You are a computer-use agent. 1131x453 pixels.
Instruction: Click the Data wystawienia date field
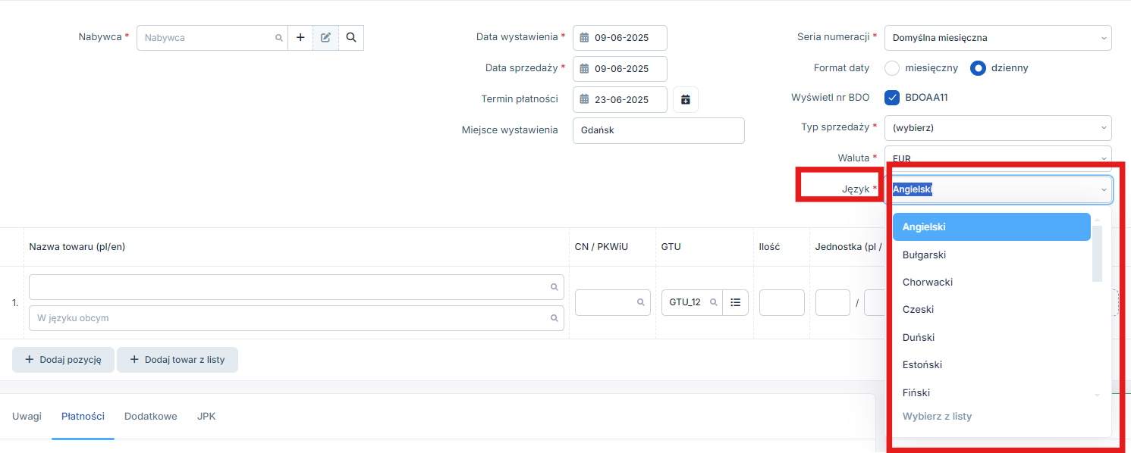(620, 38)
